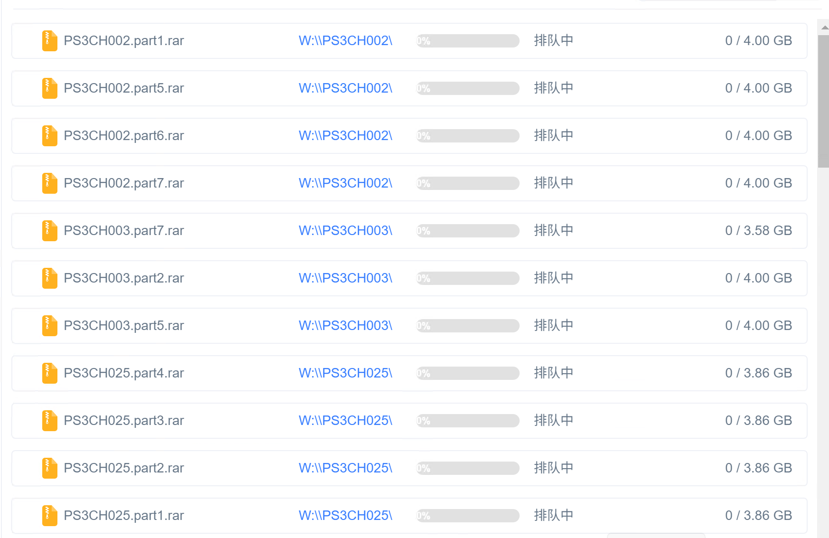Open the W:\\PS3CH002\ path link on part1 row
Viewport: 829px width, 538px height.
click(345, 41)
